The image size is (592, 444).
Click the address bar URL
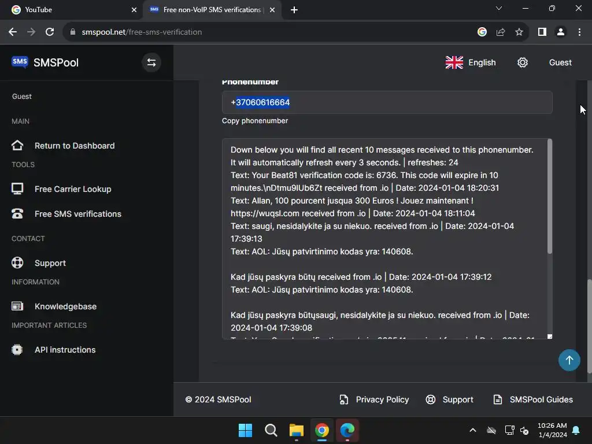tap(142, 32)
